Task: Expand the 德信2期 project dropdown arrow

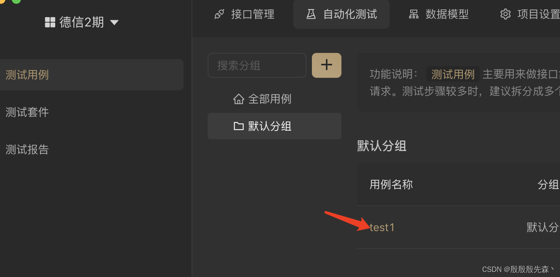Action: (x=114, y=23)
